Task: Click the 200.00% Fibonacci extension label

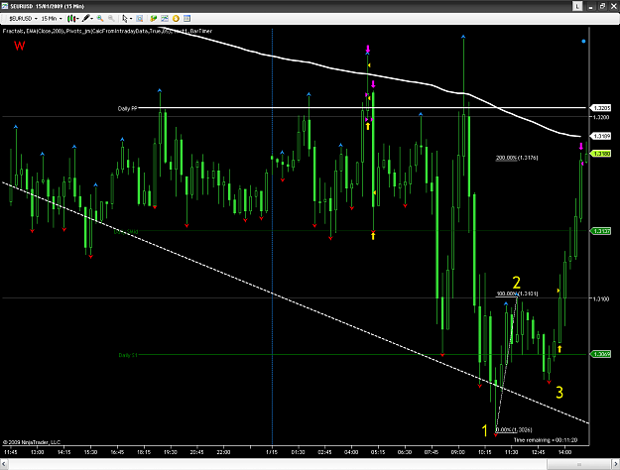Action: (517, 158)
